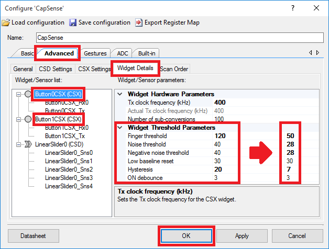Select the LinearSlider0_Sns4 sensor
This screenshot has height=249, width=329.
point(69,186)
